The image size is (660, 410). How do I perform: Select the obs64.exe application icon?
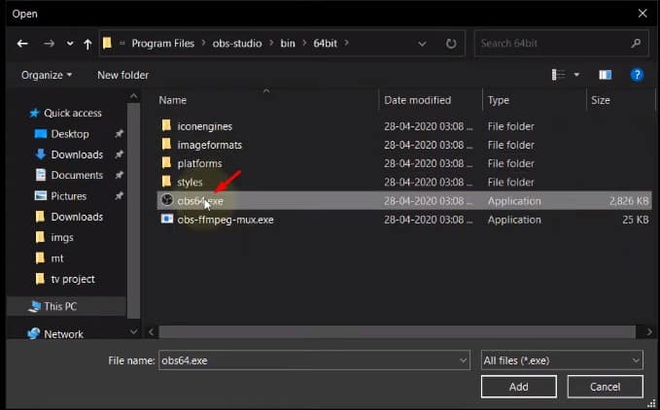click(167, 200)
